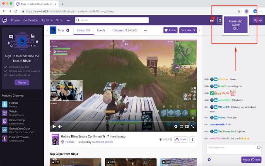265x166 pixels.
Task: Click Sign up in left sidebar
Action: coord(22,83)
